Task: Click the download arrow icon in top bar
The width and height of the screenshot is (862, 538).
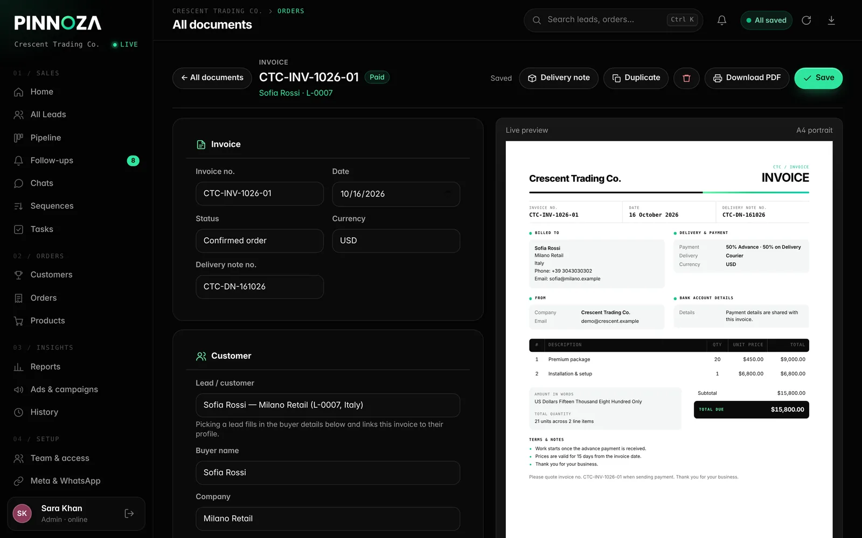Action: (831, 20)
